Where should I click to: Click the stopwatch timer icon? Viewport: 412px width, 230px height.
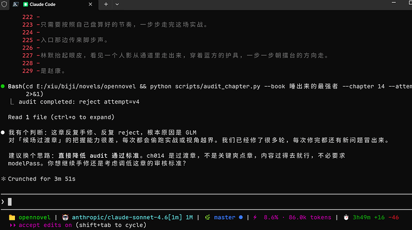pyautogui.click(x=346, y=217)
